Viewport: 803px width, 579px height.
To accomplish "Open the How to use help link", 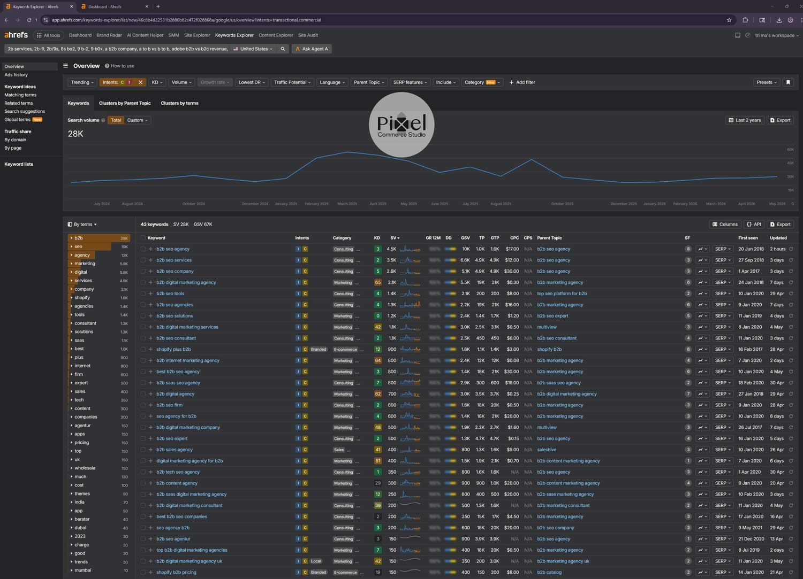I will tap(119, 66).
